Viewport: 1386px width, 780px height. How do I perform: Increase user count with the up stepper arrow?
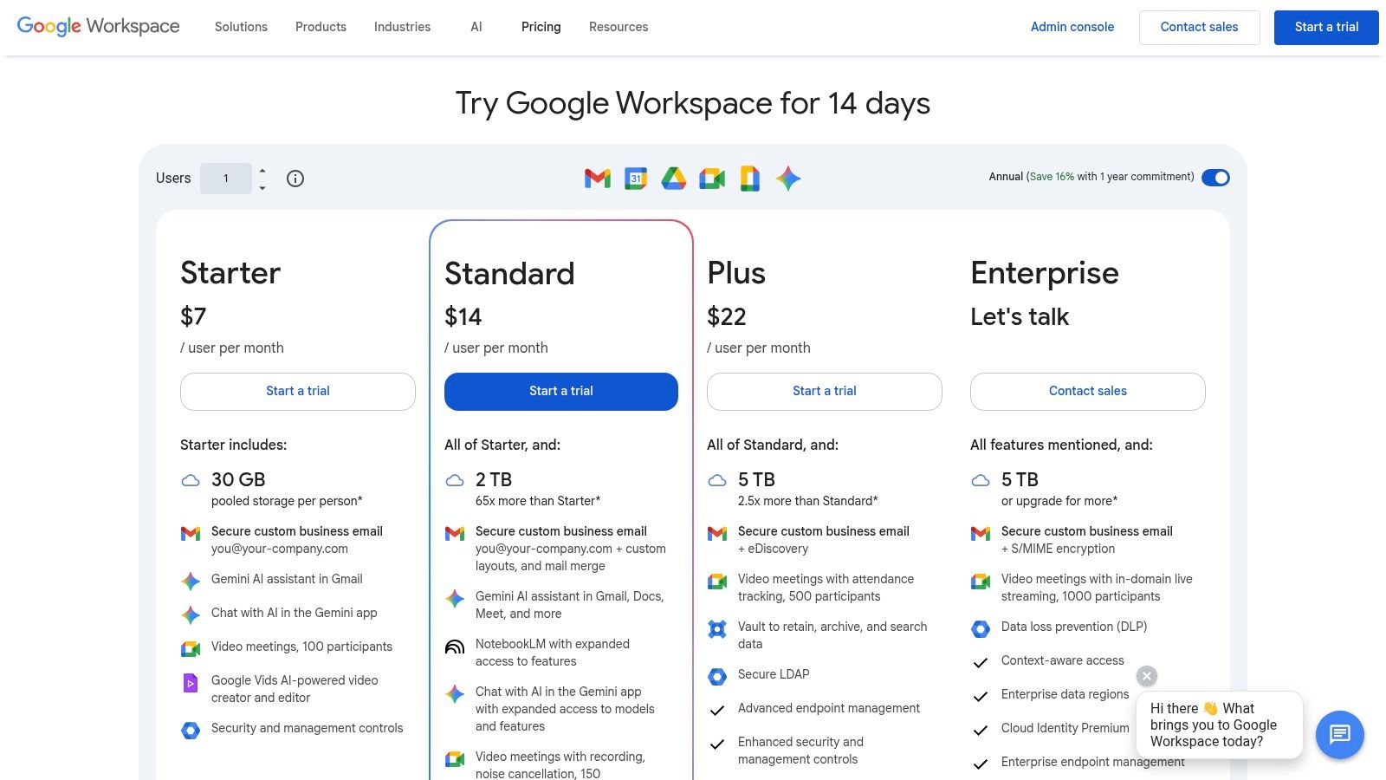pyautogui.click(x=261, y=171)
